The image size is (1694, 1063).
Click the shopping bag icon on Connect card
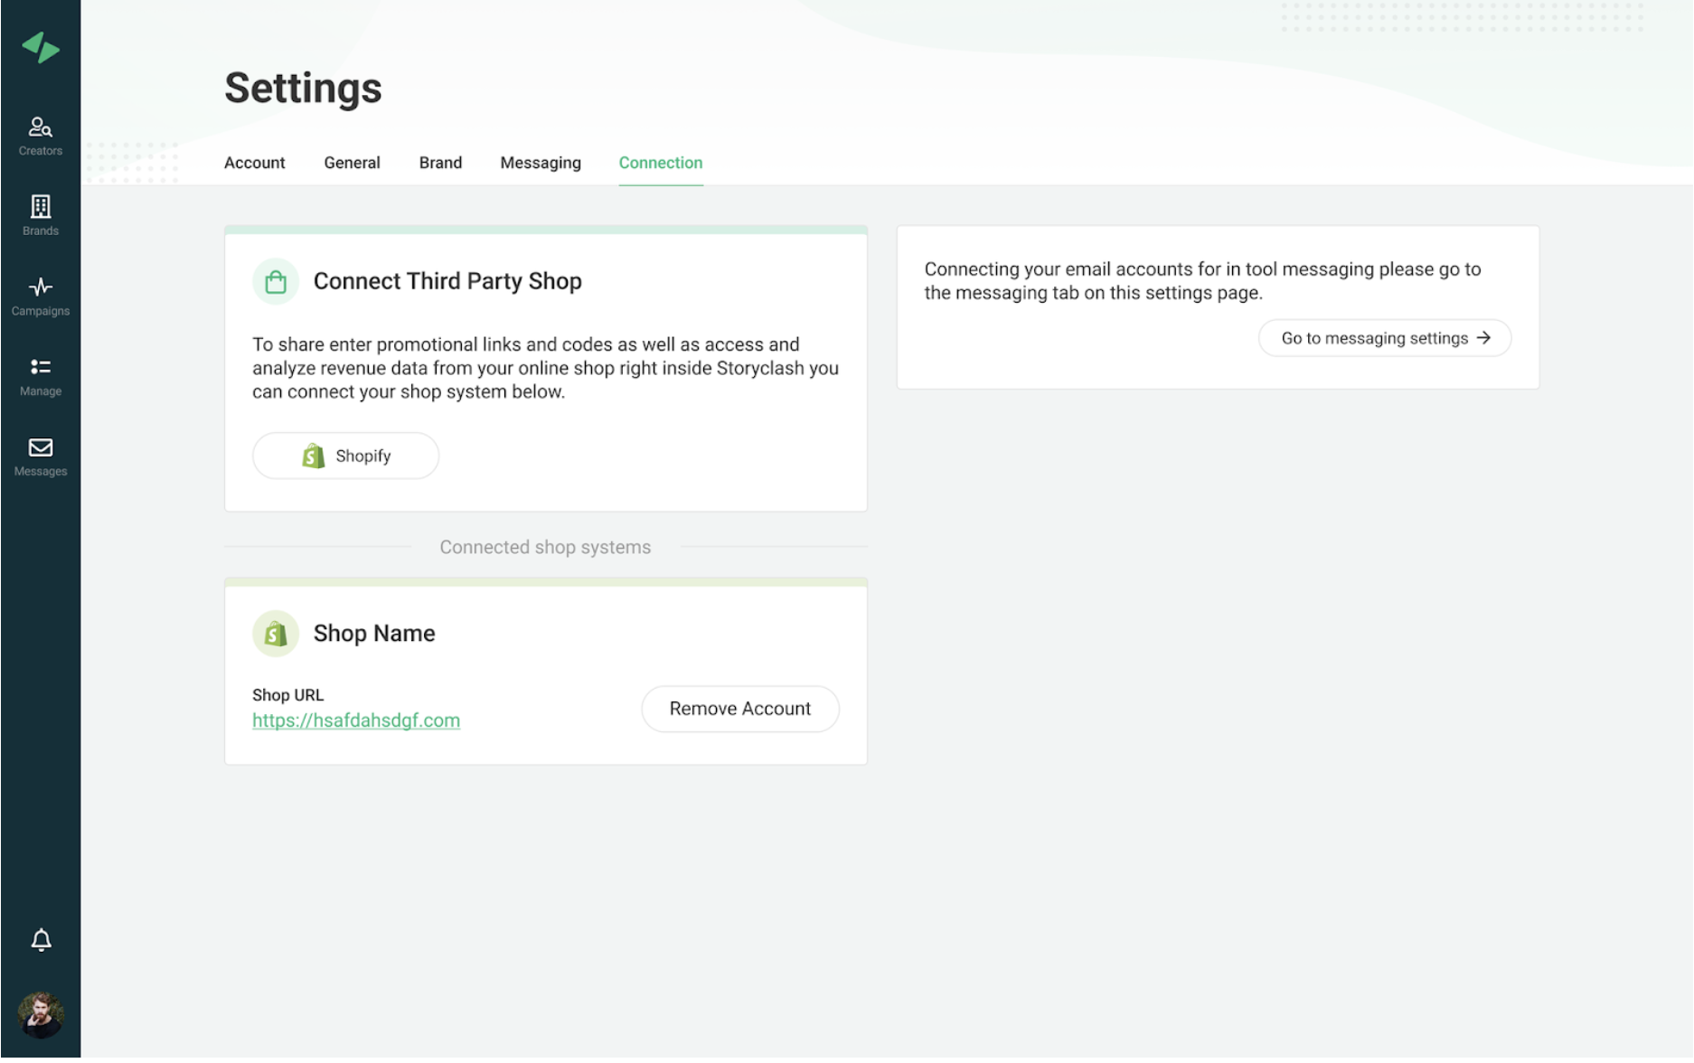pos(276,281)
